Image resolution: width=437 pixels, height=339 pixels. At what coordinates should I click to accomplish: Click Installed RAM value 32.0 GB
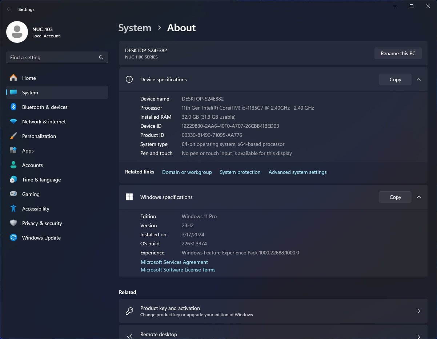click(209, 117)
